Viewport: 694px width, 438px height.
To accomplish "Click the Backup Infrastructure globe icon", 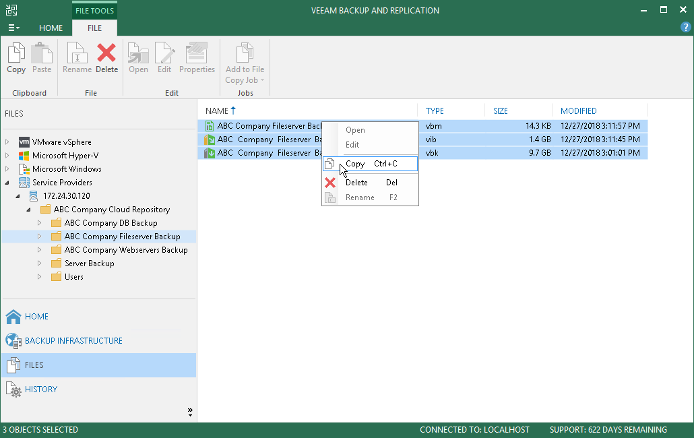I will tap(13, 341).
